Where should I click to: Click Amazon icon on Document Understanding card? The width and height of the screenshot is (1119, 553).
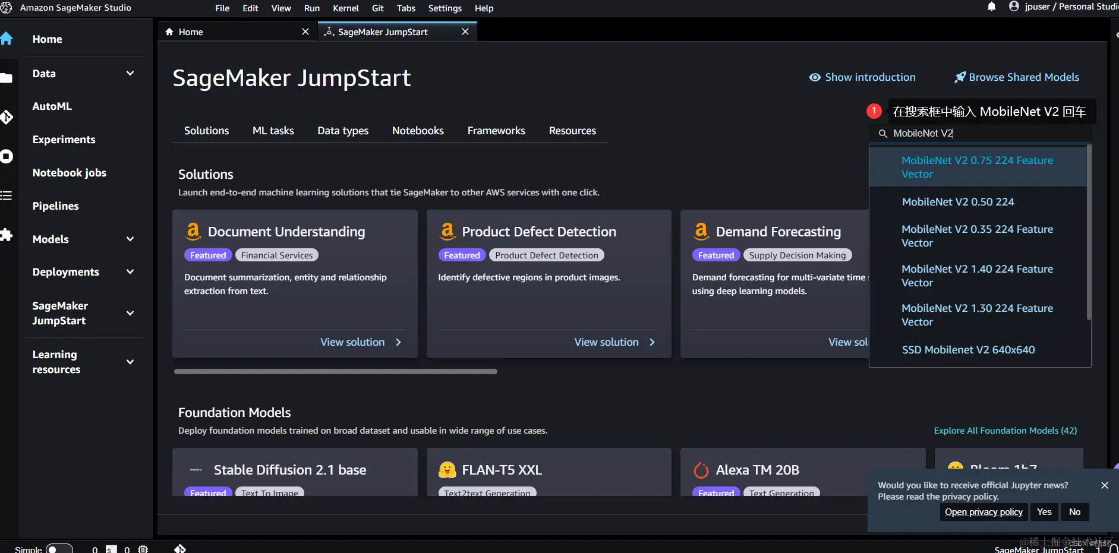[x=193, y=231]
